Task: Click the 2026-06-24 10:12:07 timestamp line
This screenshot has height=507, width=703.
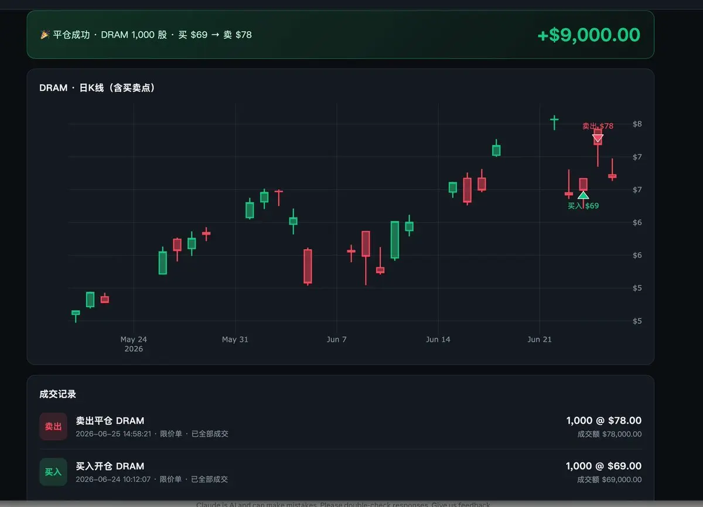Action: (152, 479)
